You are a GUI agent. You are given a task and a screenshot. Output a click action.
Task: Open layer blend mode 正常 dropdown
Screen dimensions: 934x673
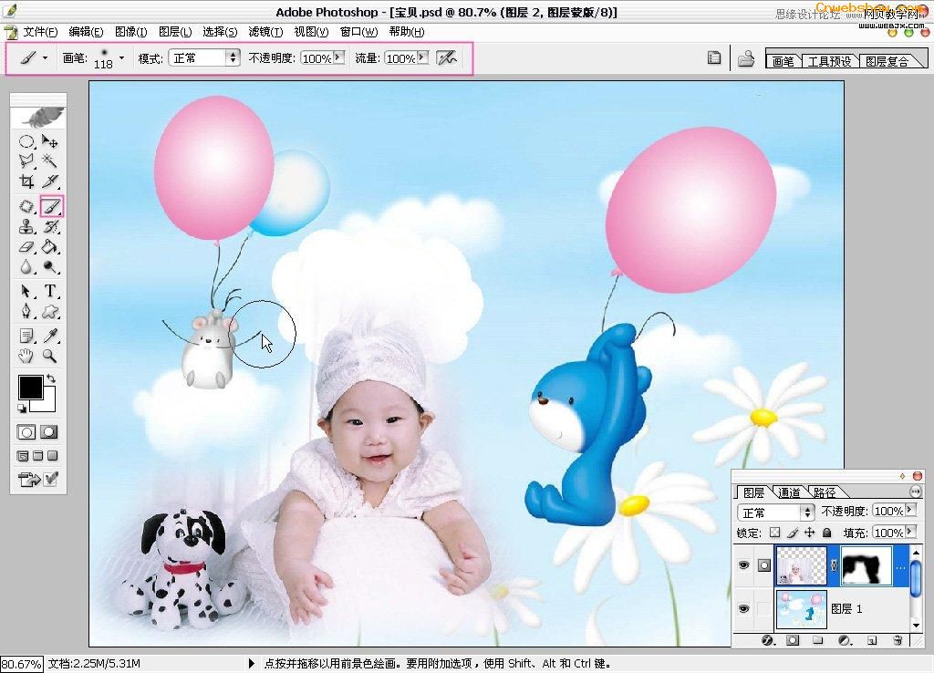click(x=775, y=513)
